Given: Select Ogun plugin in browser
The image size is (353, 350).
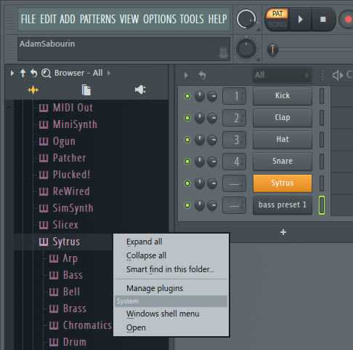Looking at the screenshot, I should pos(64,141).
